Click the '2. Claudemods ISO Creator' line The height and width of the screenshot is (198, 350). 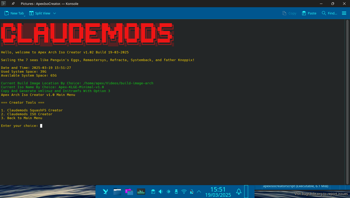(x=27, y=114)
